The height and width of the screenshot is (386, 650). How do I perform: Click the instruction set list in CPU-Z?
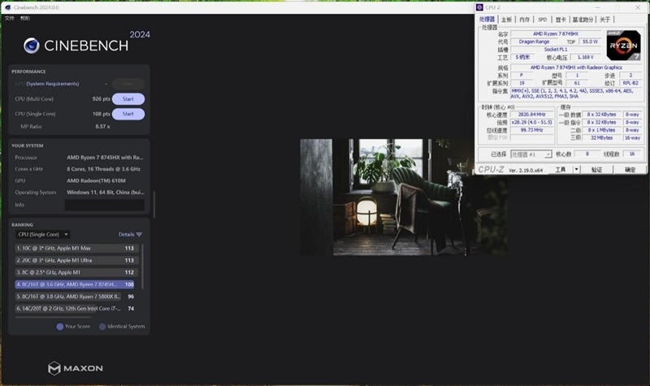click(x=576, y=93)
